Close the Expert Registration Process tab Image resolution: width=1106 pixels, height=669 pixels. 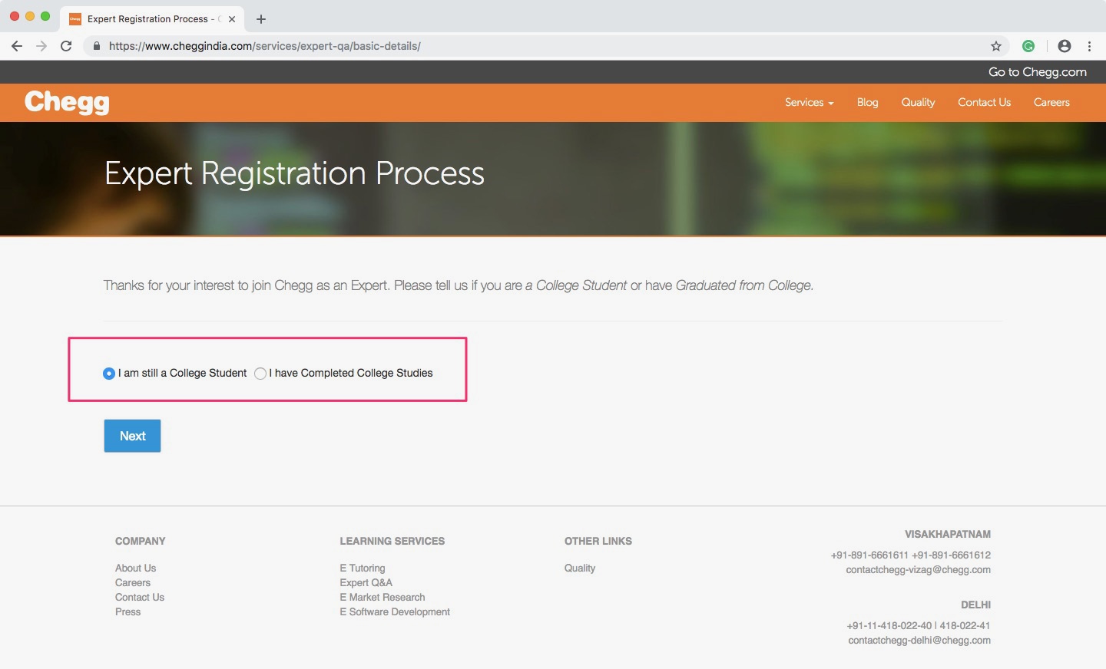[x=232, y=19]
